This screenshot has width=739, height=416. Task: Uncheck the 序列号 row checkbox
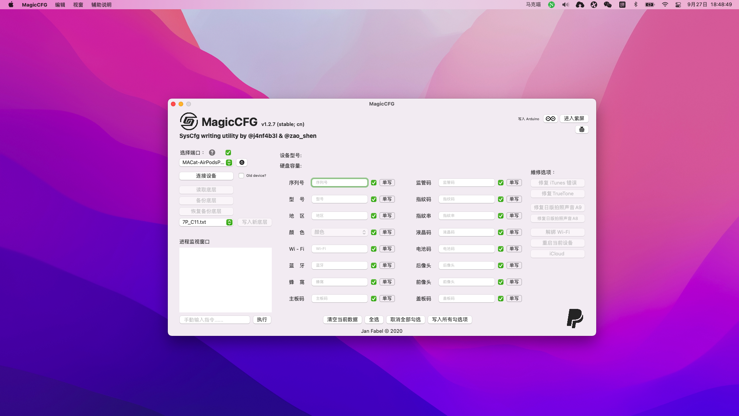tap(374, 183)
